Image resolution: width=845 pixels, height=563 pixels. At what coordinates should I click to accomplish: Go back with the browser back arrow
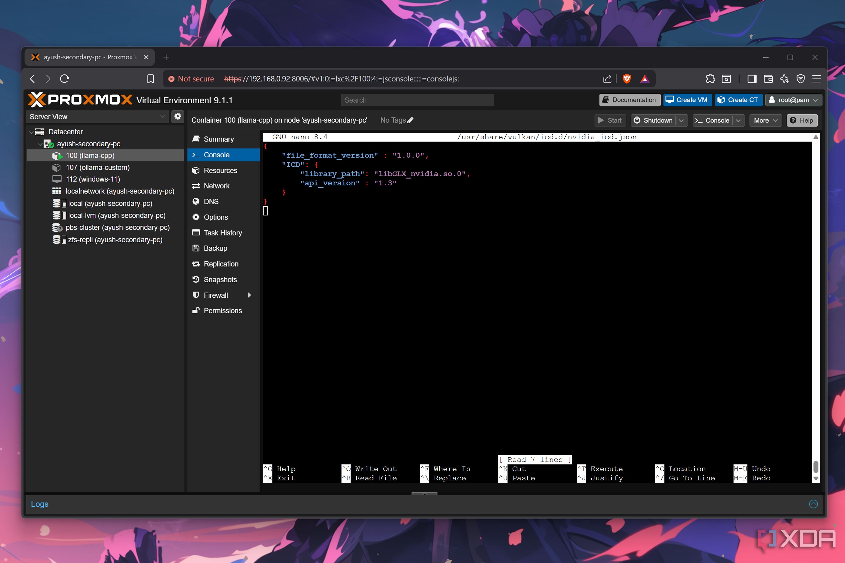[x=33, y=79]
